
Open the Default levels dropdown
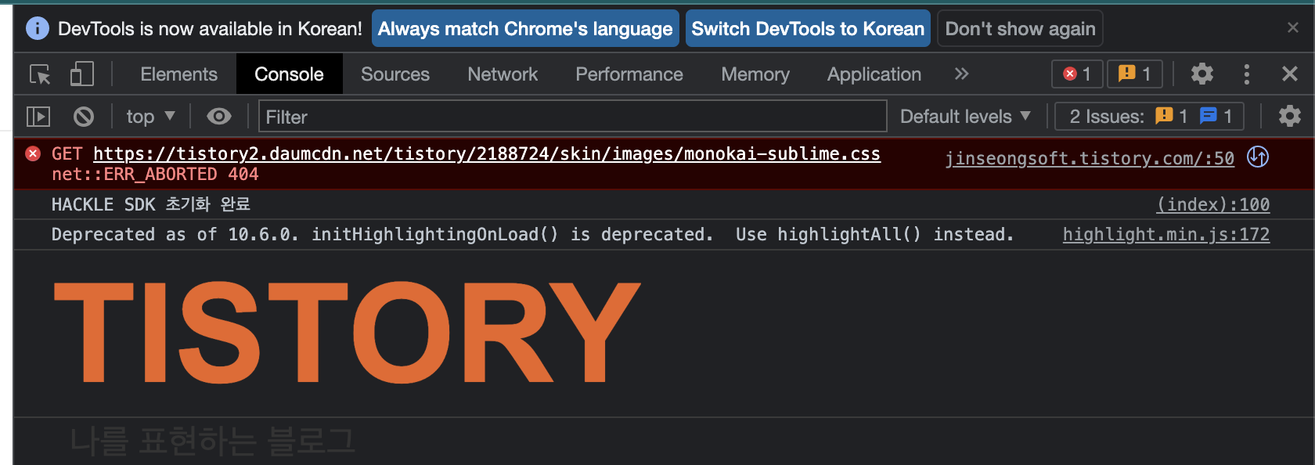[965, 117]
